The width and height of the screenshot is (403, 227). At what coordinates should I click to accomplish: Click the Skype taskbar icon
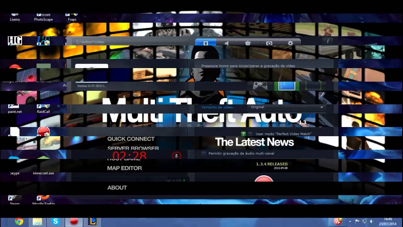[x=55, y=222]
